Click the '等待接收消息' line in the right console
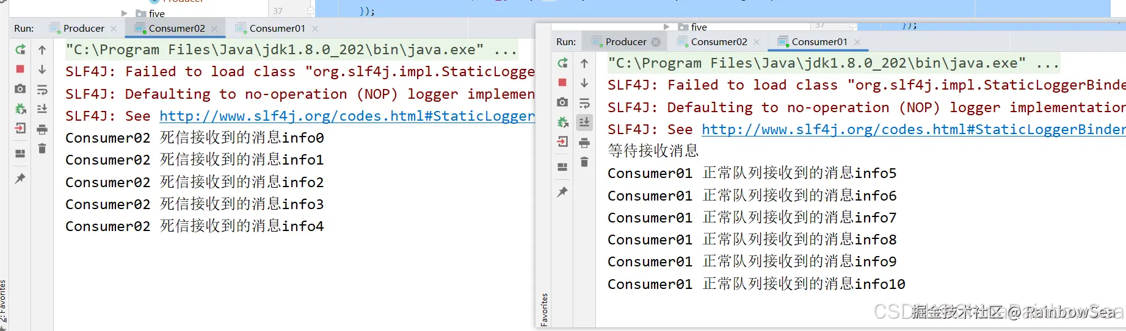Viewport: 1126px width, 331px height. (x=653, y=151)
